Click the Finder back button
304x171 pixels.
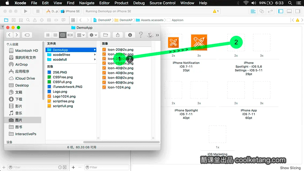pos(9,35)
